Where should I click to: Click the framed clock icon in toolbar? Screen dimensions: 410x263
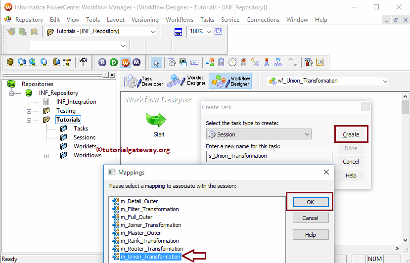[320, 62]
